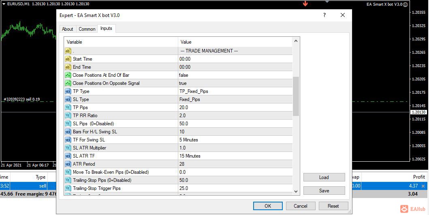Viewport: 429px width, 215px height.
Task: Click the Profit column header in terminal
Action: [418, 177]
